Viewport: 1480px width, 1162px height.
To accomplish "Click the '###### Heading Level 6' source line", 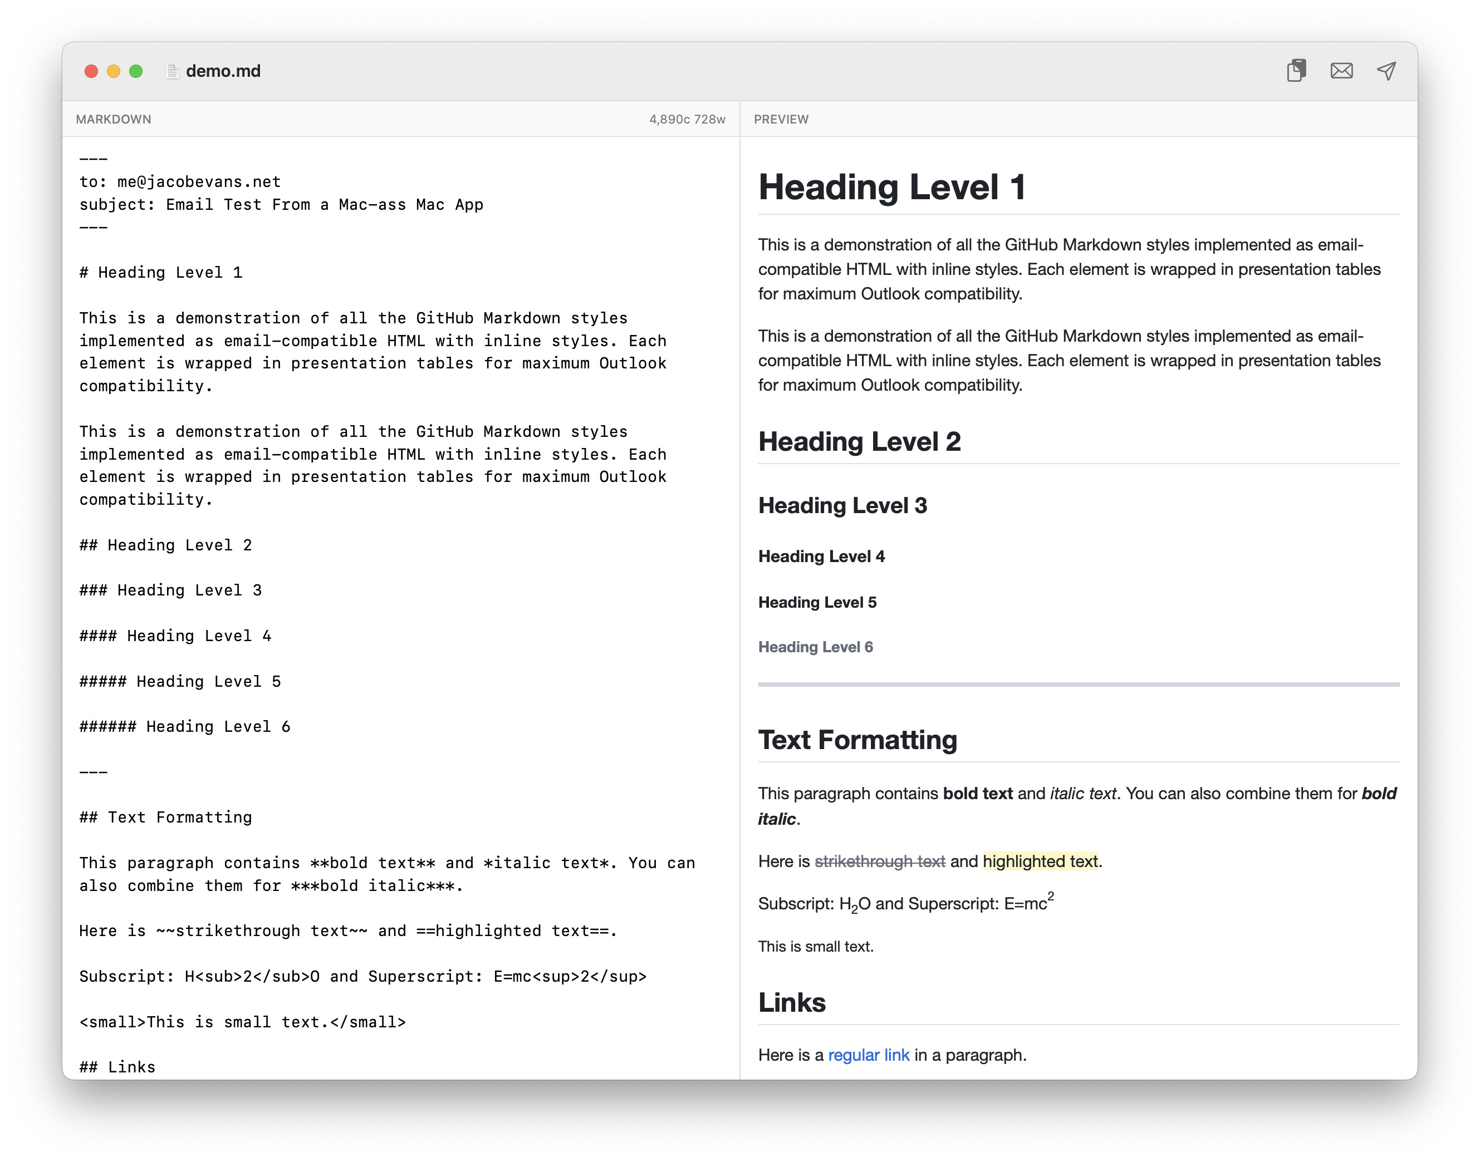I will pyautogui.click(x=184, y=727).
